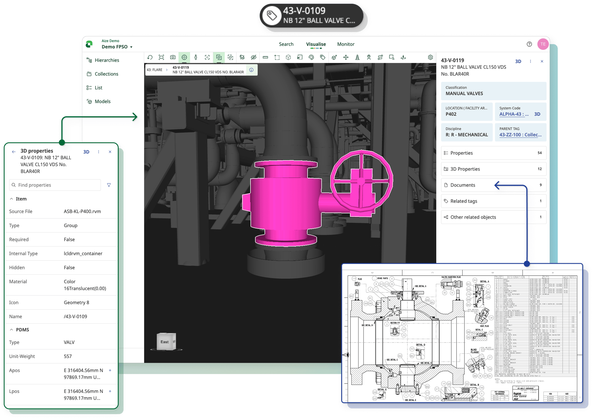Click the reset view rotate icon
The width and height of the screenshot is (593, 419).
[x=150, y=57]
